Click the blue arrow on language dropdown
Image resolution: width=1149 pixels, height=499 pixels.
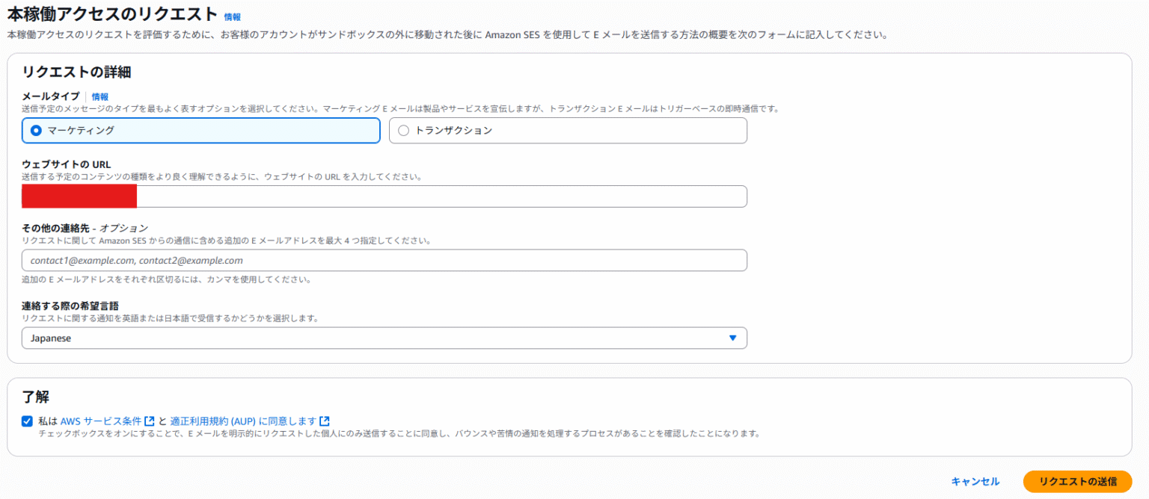point(732,338)
